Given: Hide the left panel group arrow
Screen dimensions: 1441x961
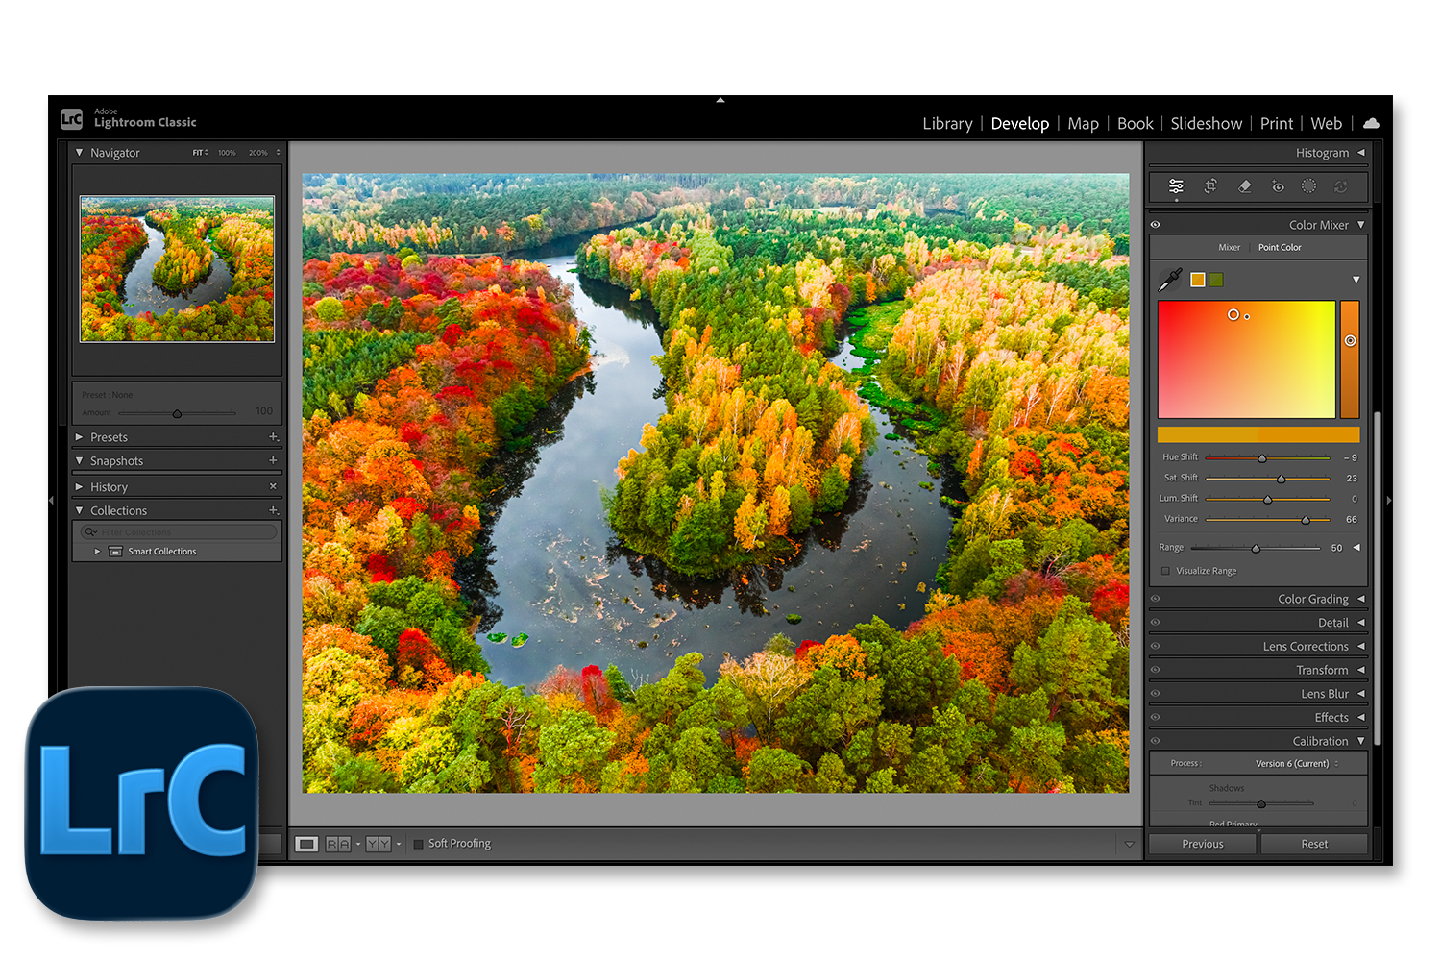Looking at the screenshot, I should 50,501.
